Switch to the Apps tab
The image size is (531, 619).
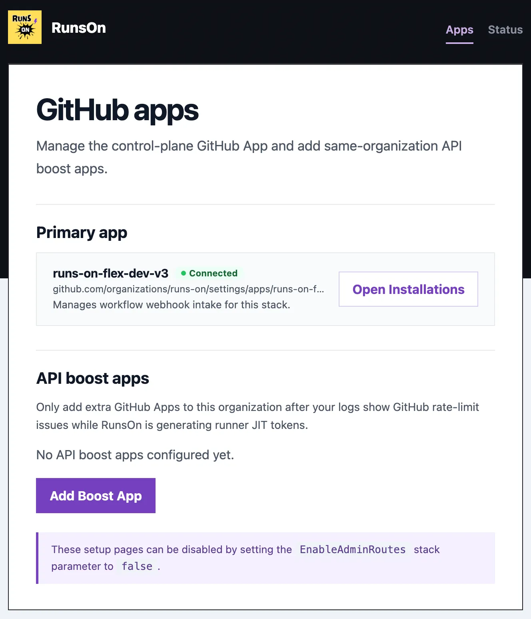(x=459, y=30)
